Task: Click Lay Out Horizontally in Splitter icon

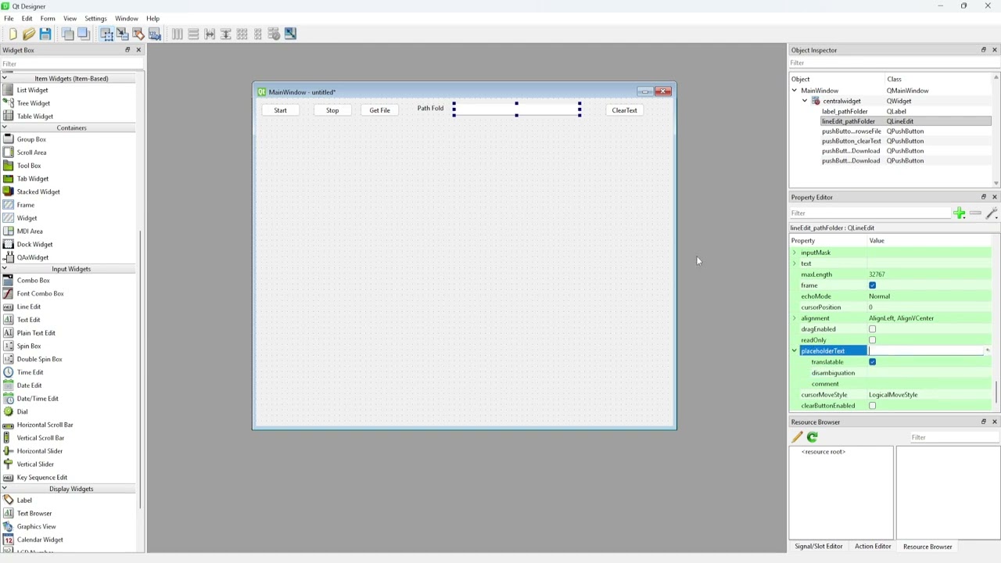Action: point(210,34)
